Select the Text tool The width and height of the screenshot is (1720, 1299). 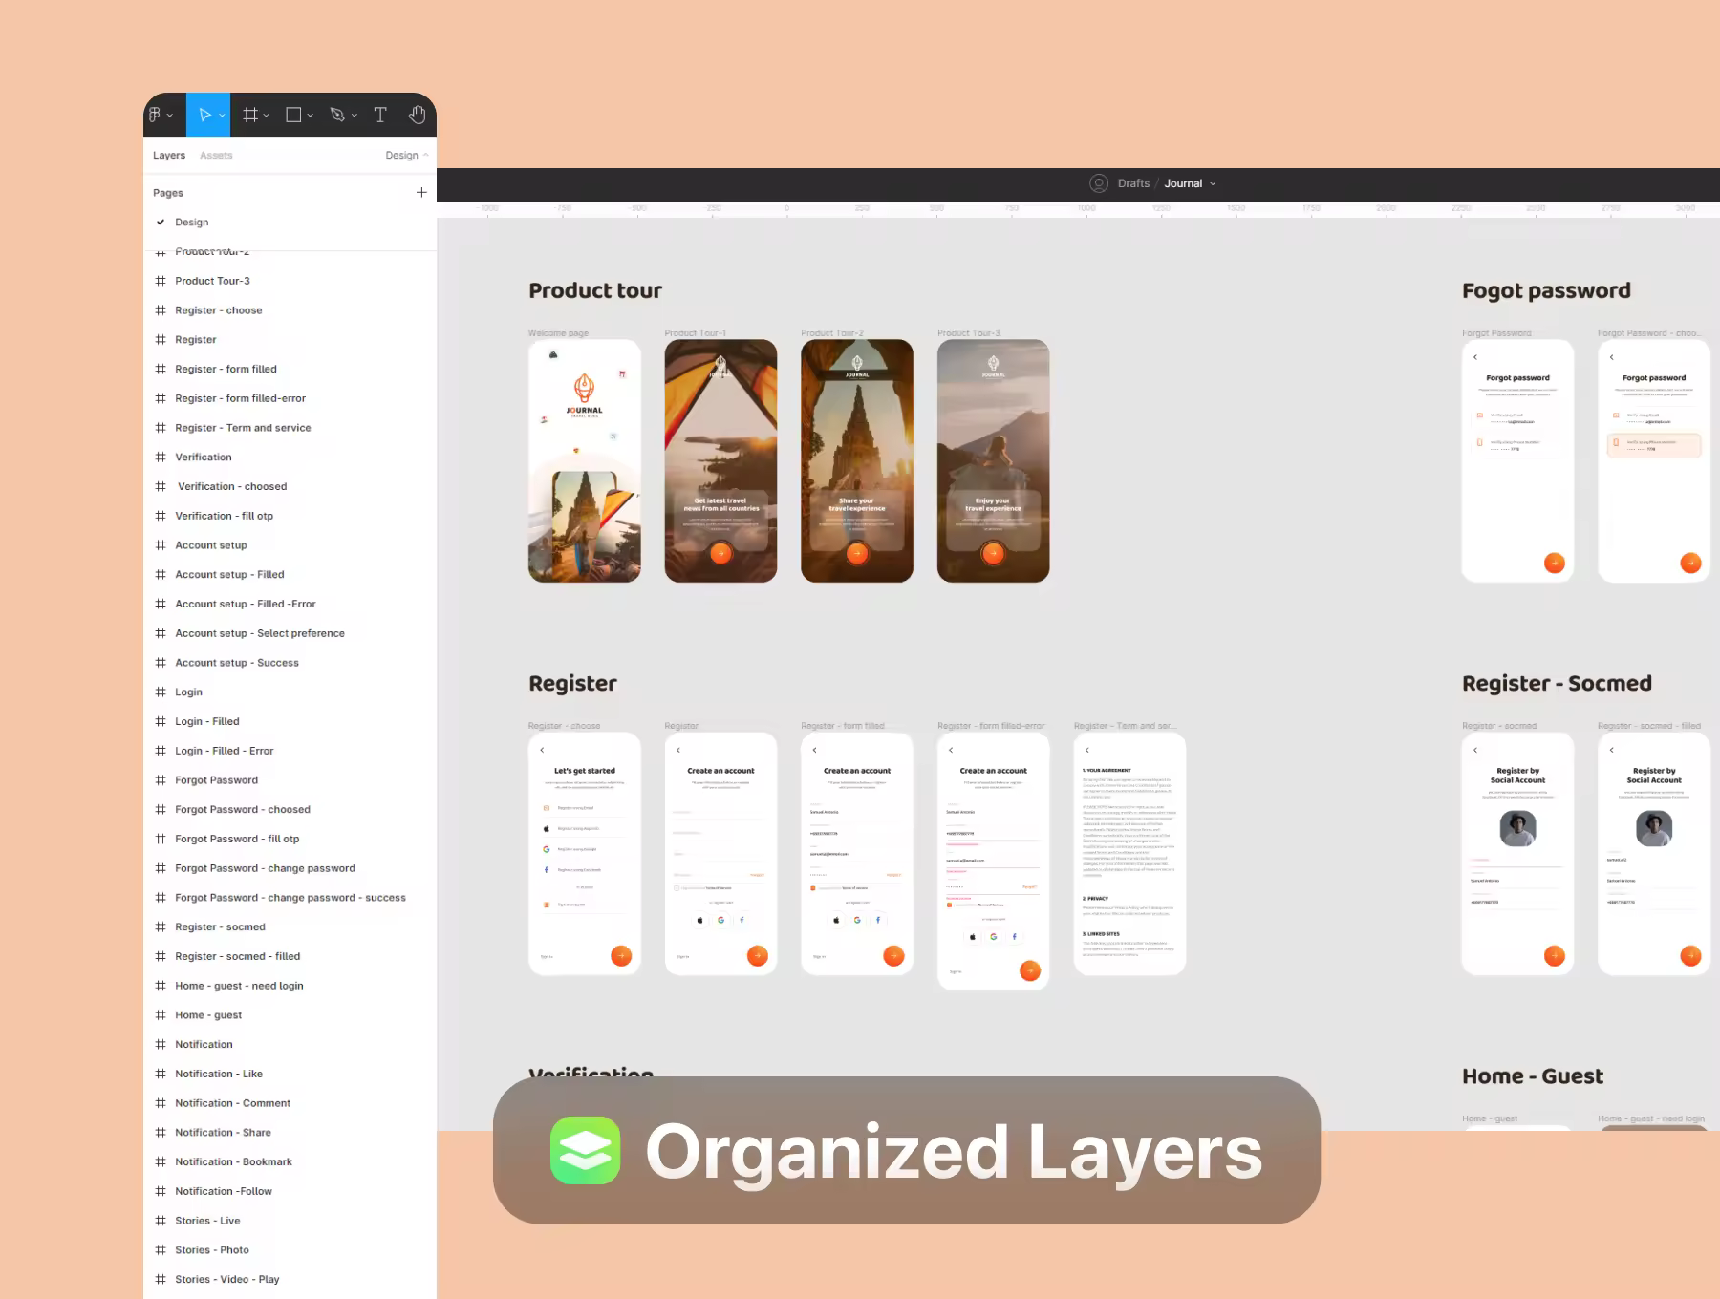click(380, 115)
